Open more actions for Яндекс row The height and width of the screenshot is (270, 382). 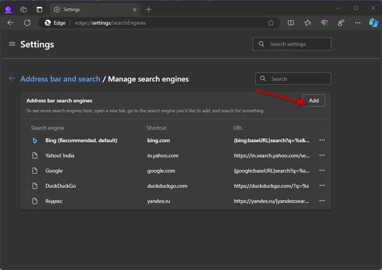coord(322,201)
